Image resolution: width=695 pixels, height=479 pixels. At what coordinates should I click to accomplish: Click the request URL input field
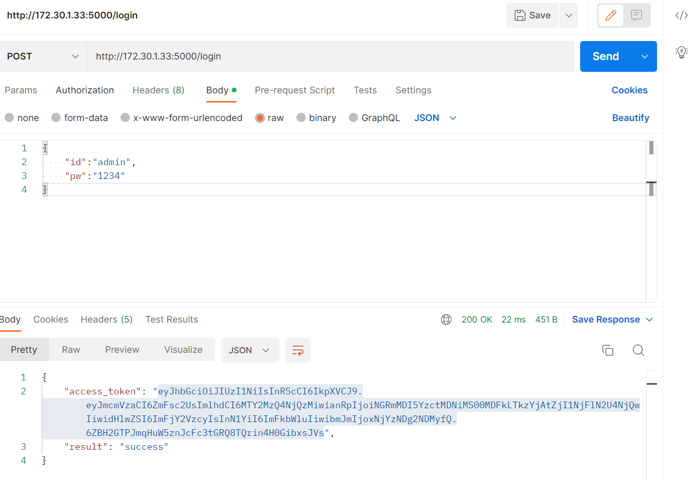point(330,56)
